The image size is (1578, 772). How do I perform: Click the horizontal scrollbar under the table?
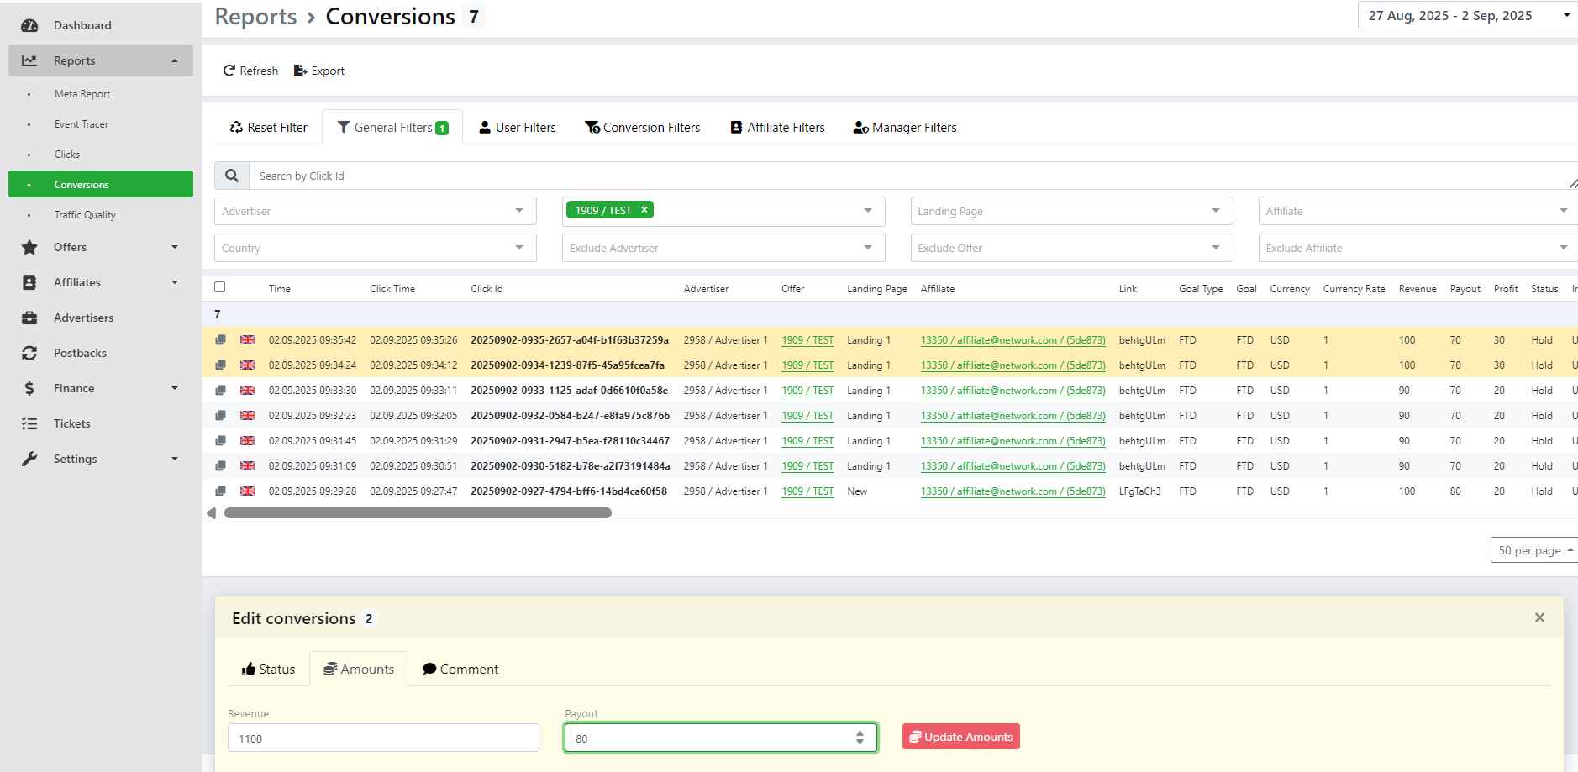click(x=418, y=512)
